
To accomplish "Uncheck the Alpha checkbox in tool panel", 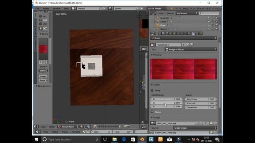I will click(x=41, y=20).
